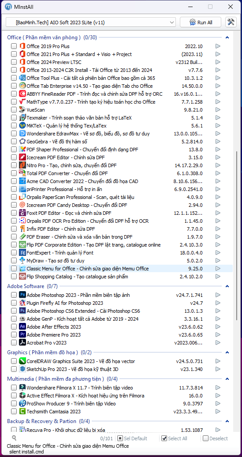Click the search magnifier icon
The image size is (242, 457).
14,438
